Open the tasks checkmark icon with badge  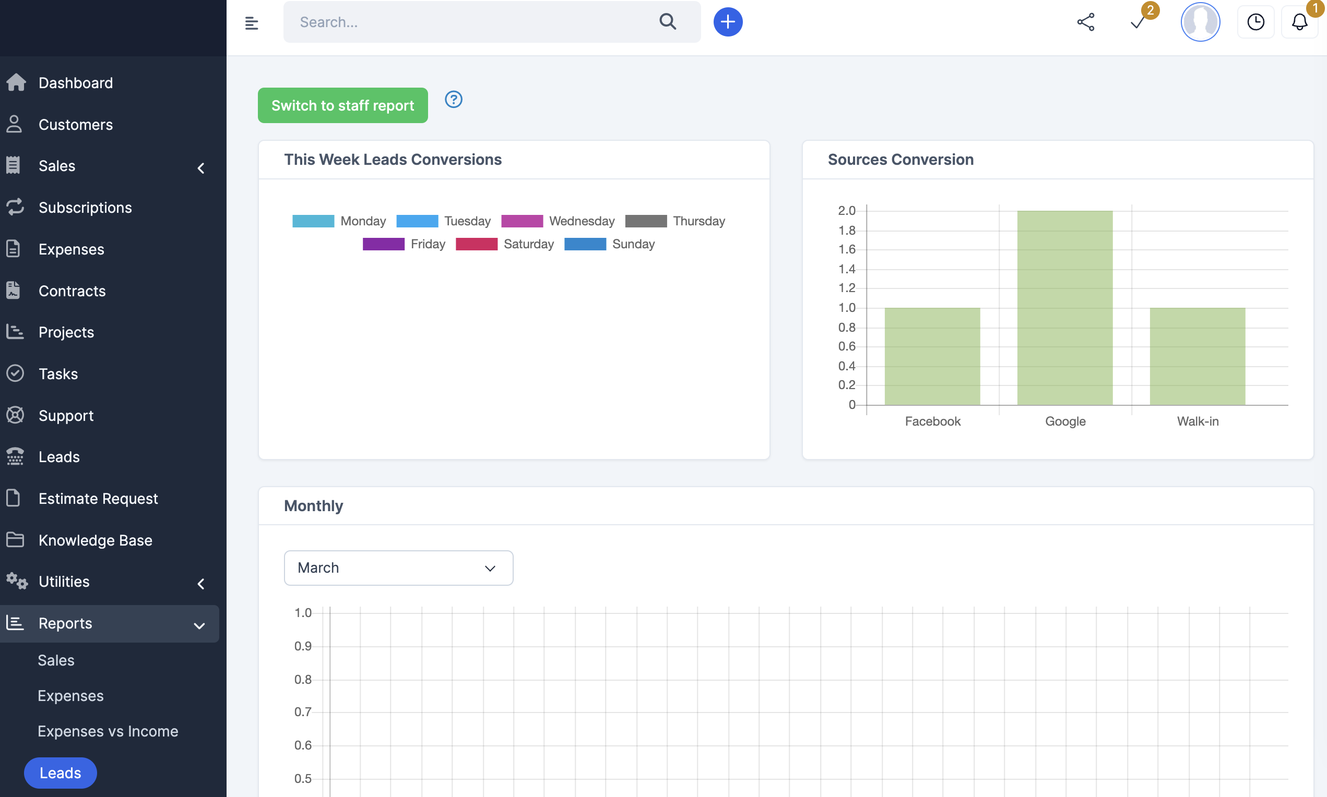pos(1138,22)
